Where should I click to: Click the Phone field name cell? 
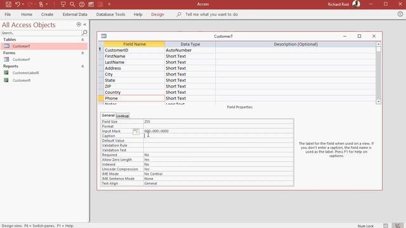134,98
